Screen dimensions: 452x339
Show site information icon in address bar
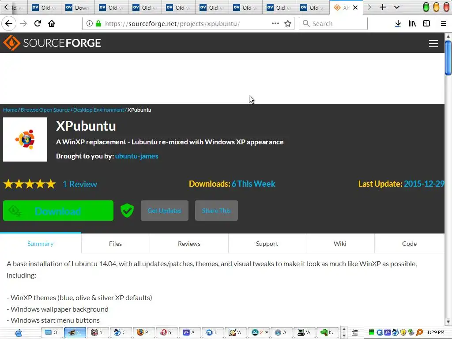coord(89,24)
